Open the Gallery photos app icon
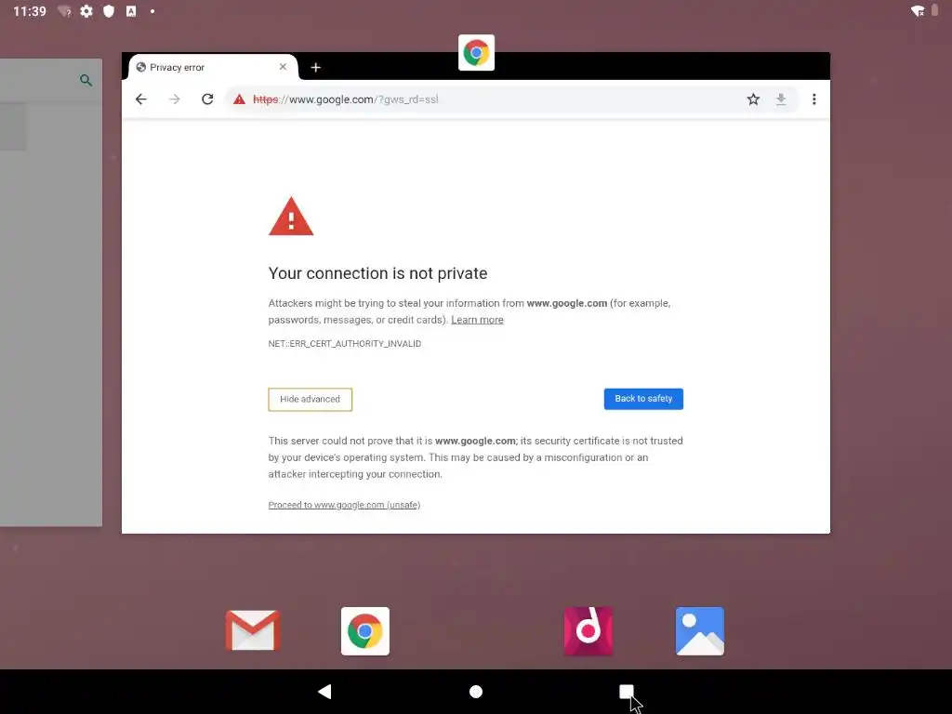This screenshot has height=714, width=952. tap(699, 631)
